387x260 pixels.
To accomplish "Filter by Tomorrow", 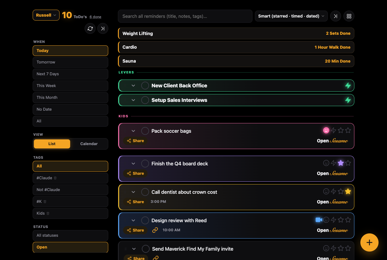I will (70, 62).
